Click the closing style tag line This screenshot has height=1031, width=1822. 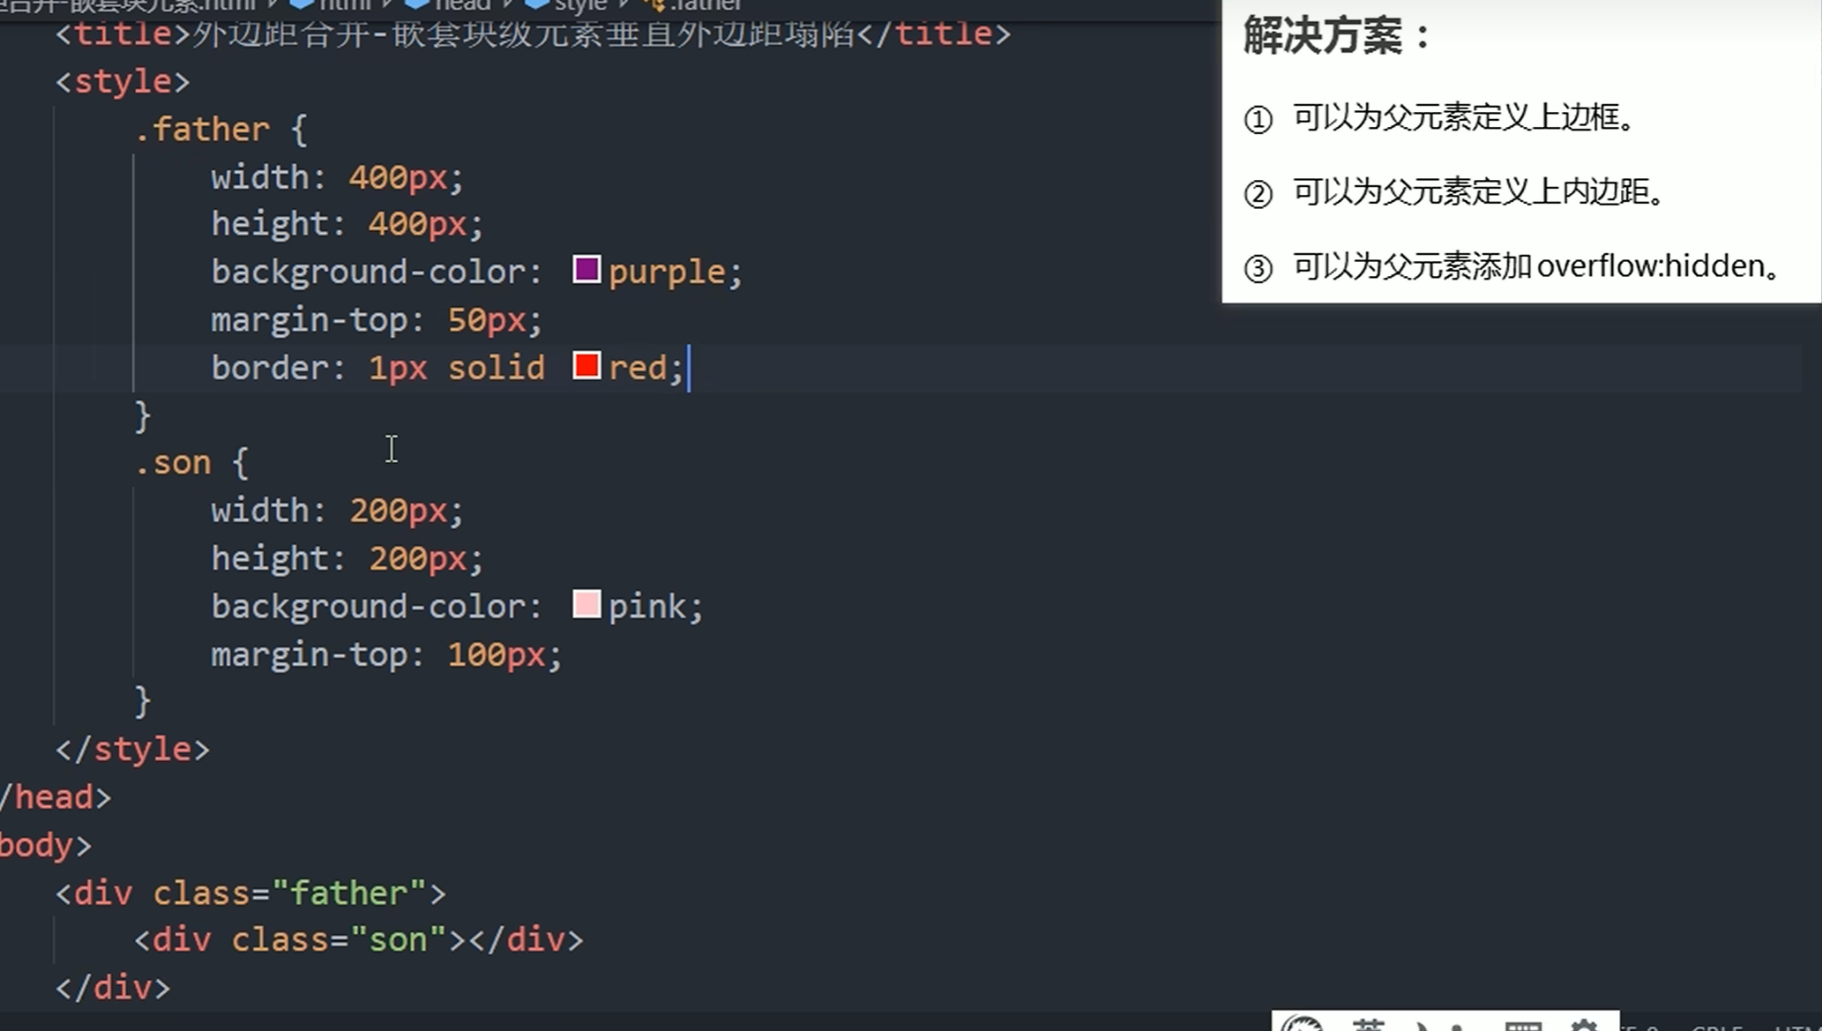132,750
